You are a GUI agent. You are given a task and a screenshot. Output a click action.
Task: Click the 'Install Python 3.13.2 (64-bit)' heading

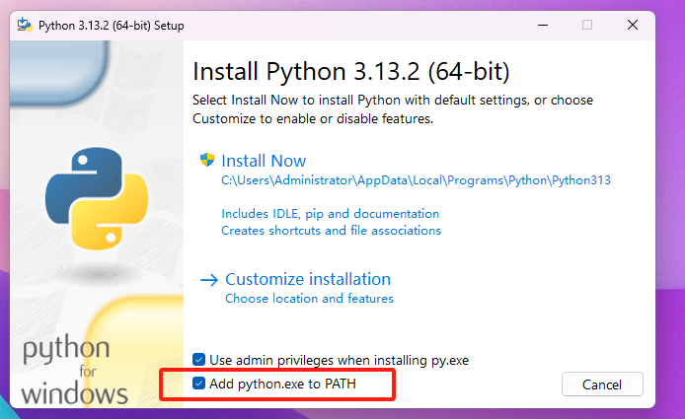350,72
